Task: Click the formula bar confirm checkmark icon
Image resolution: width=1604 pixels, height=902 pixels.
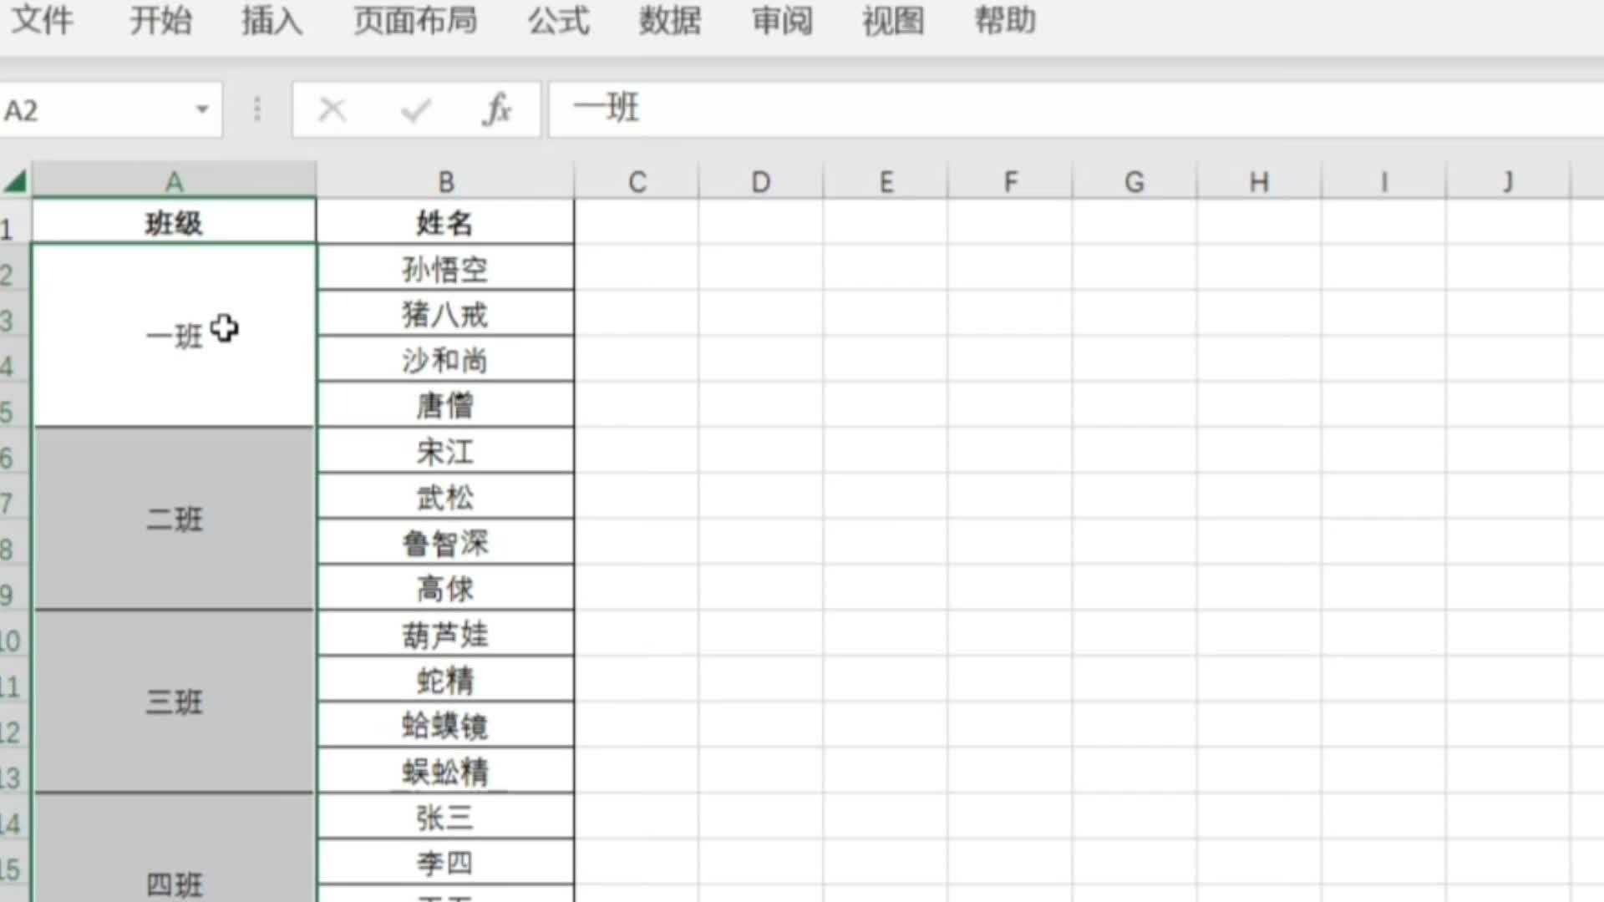Action: pyautogui.click(x=415, y=109)
